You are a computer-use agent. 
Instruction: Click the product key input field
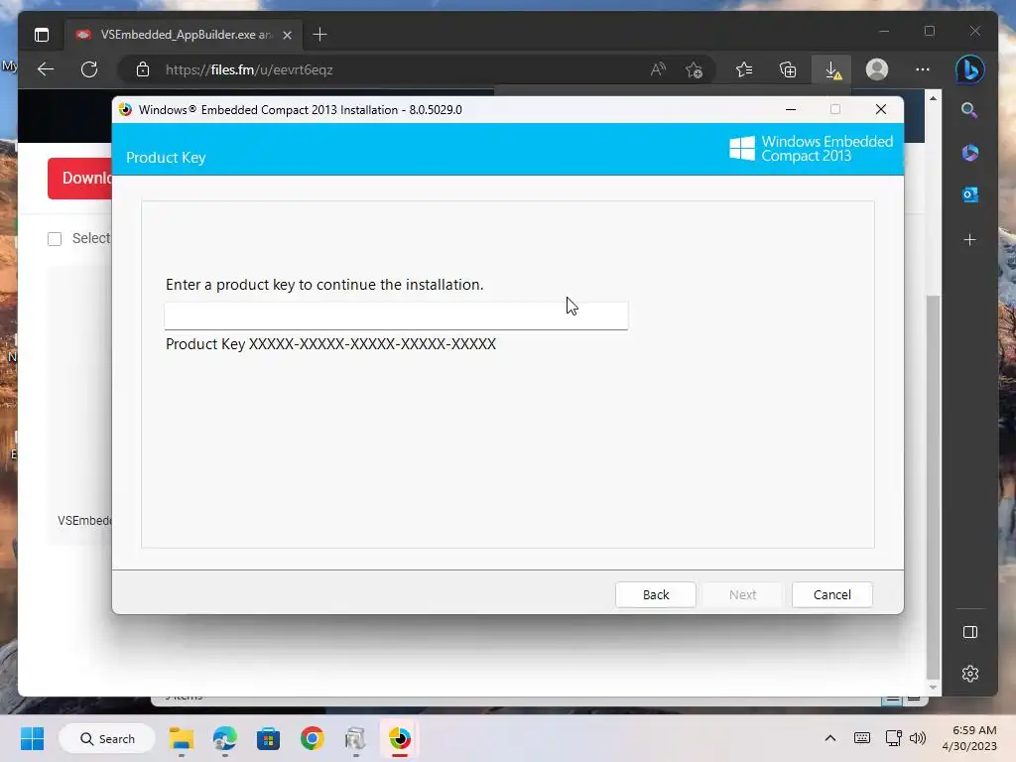tap(396, 316)
